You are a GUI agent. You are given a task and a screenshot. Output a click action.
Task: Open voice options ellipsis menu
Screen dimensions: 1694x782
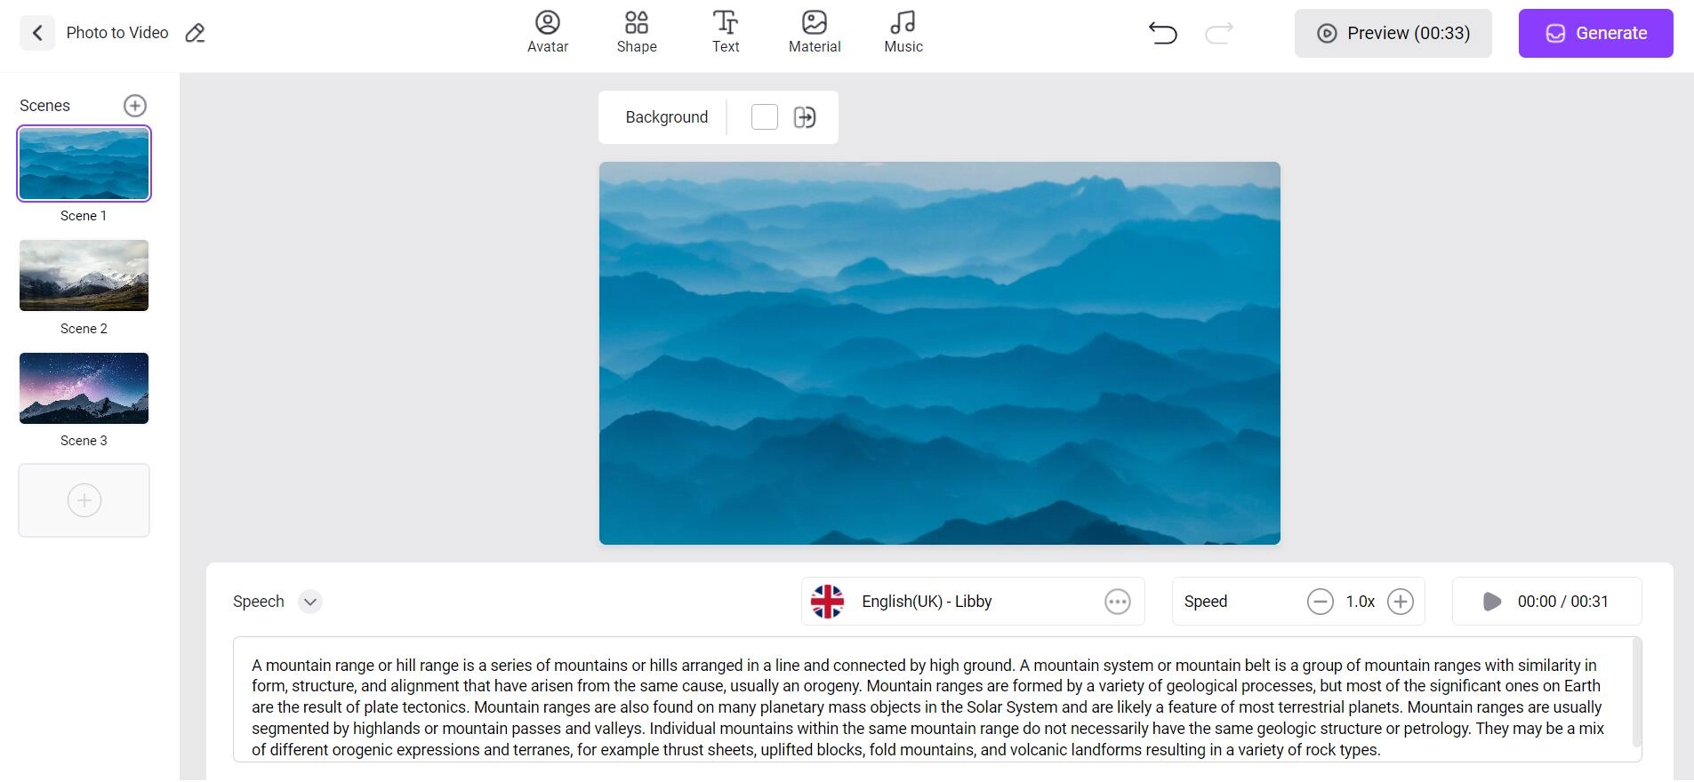point(1118,602)
